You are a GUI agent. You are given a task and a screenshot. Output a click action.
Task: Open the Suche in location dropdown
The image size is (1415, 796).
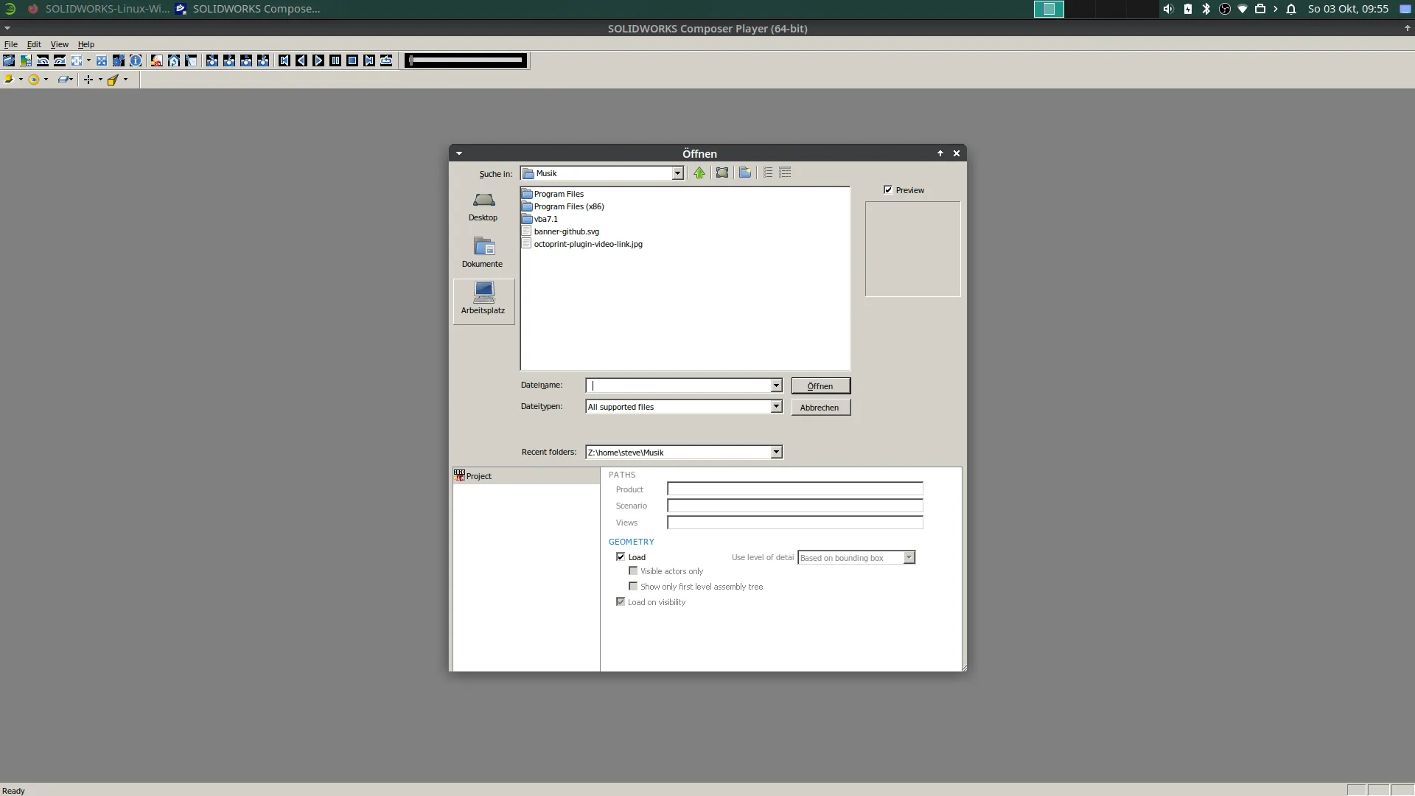point(676,173)
